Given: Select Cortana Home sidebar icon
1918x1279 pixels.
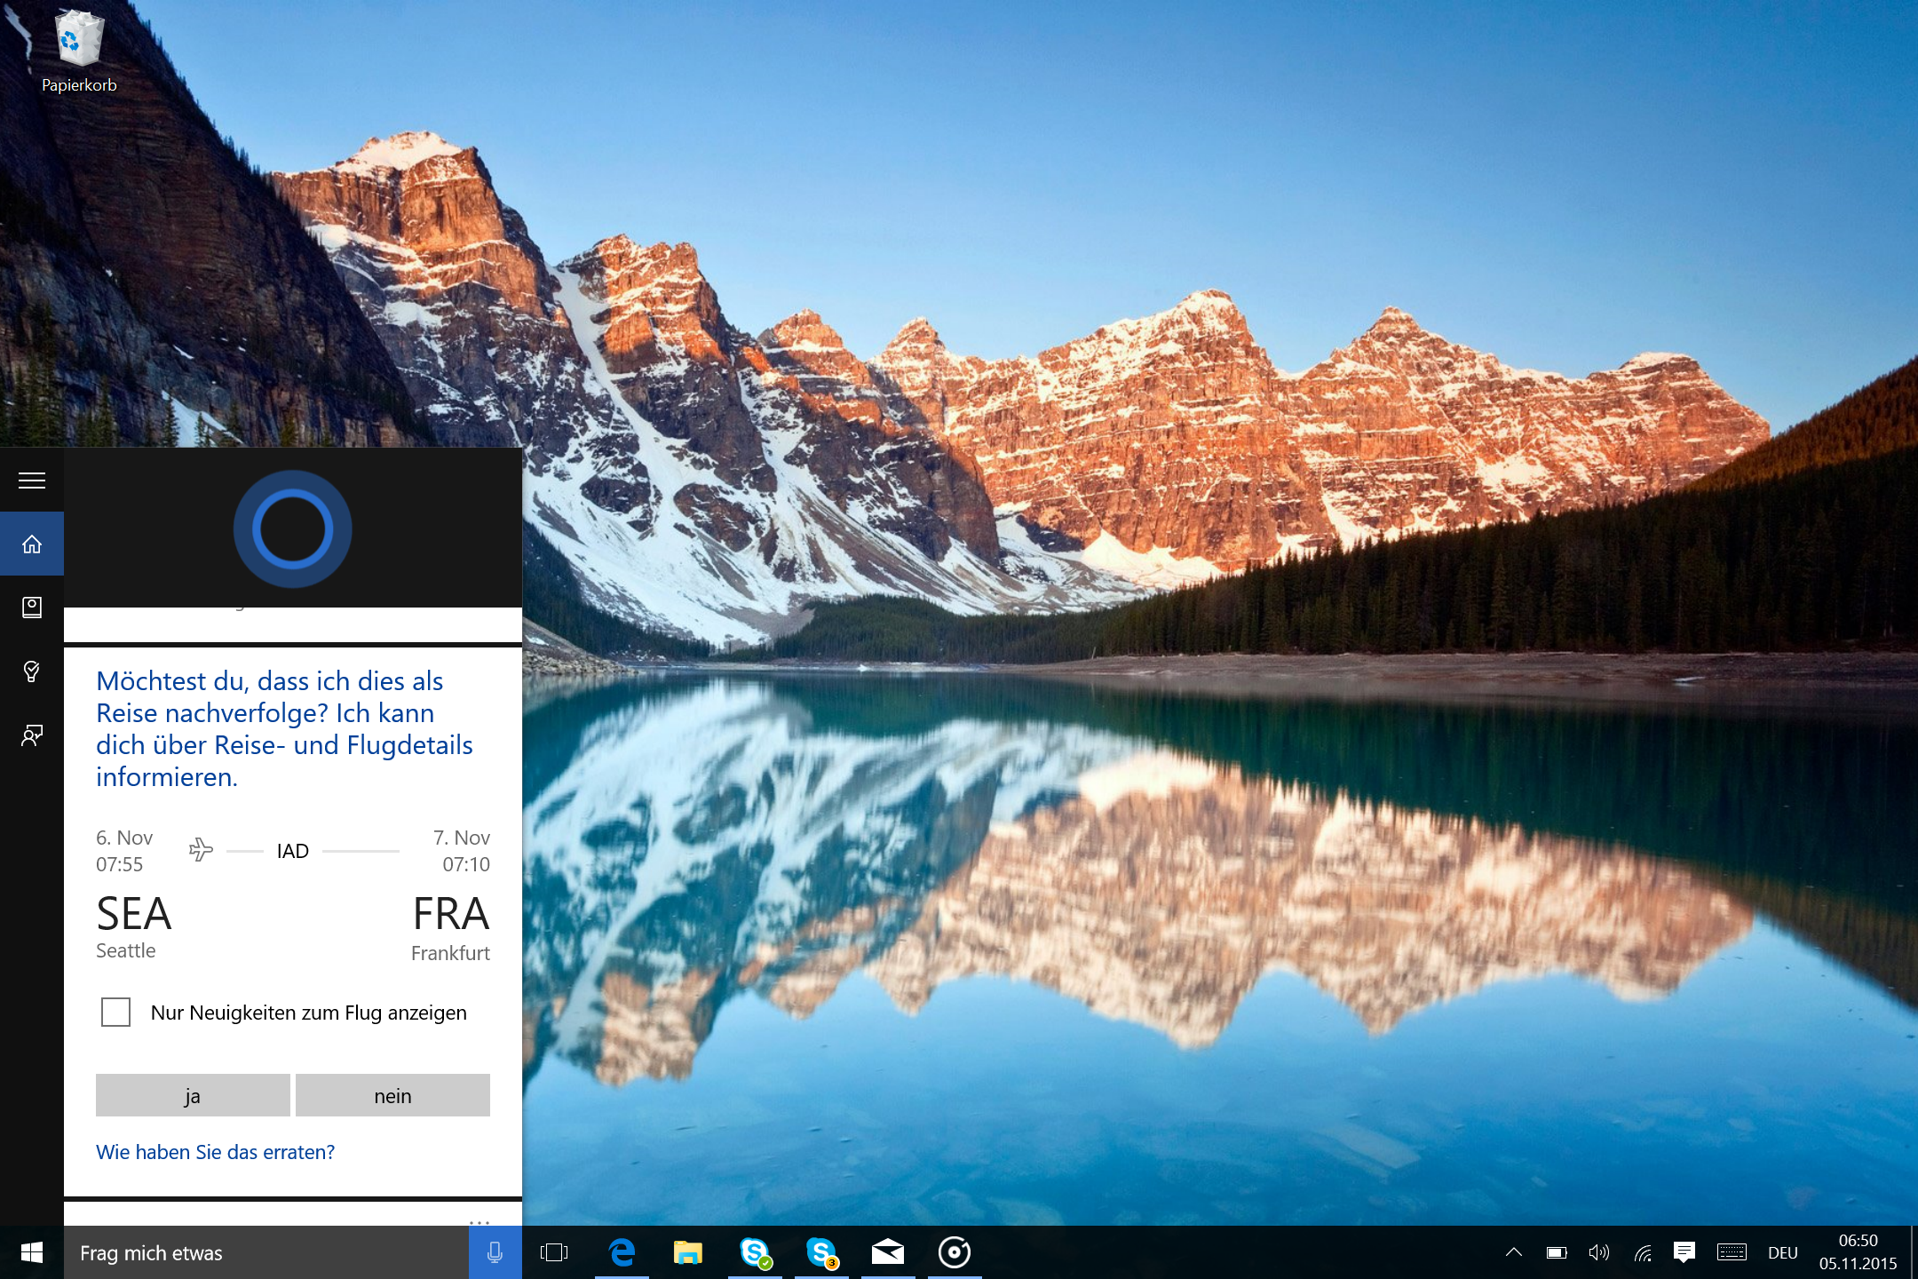Looking at the screenshot, I should pyautogui.click(x=32, y=544).
